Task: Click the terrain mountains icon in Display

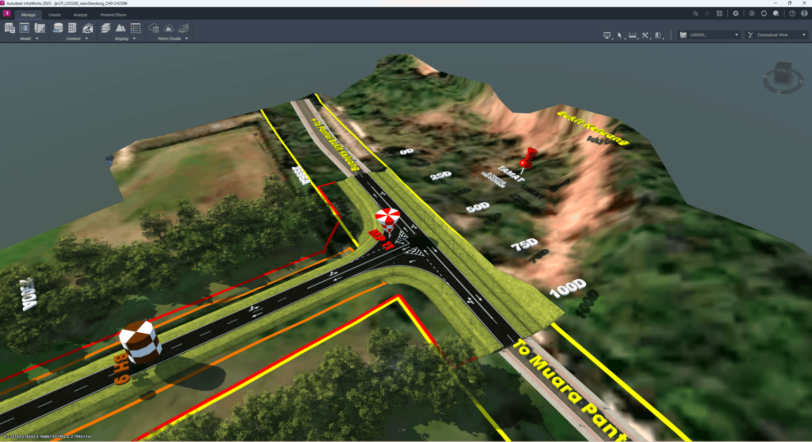Action: (121, 28)
